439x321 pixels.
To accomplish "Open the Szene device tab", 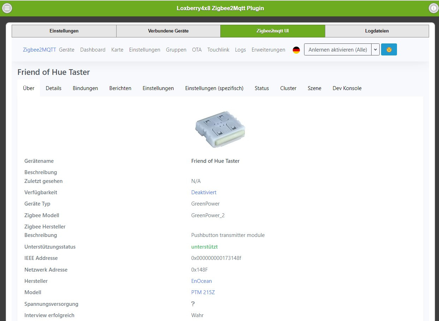I will point(314,88).
